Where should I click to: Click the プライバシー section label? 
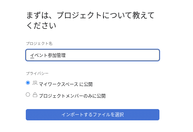(37, 73)
